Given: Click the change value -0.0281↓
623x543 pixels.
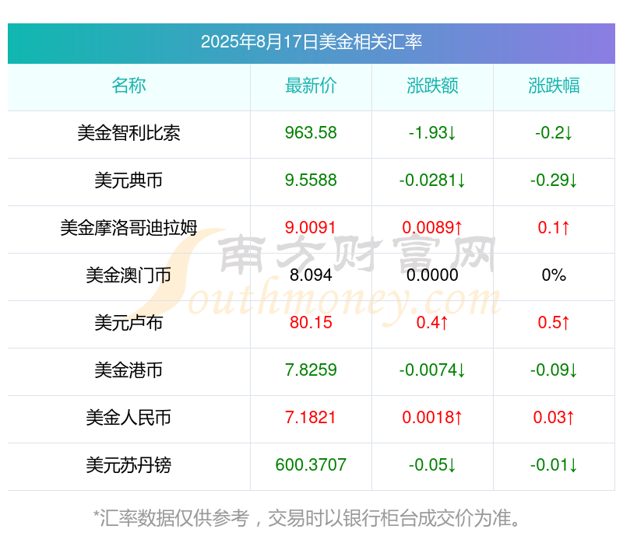Looking at the screenshot, I should click(x=432, y=180).
